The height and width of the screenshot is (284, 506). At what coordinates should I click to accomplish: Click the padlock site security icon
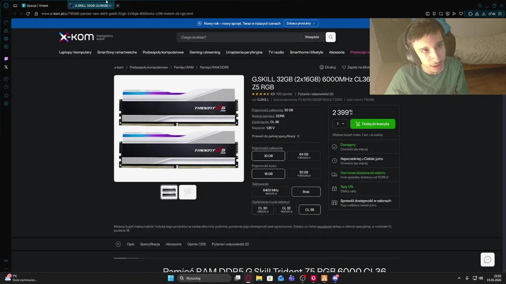36,13
